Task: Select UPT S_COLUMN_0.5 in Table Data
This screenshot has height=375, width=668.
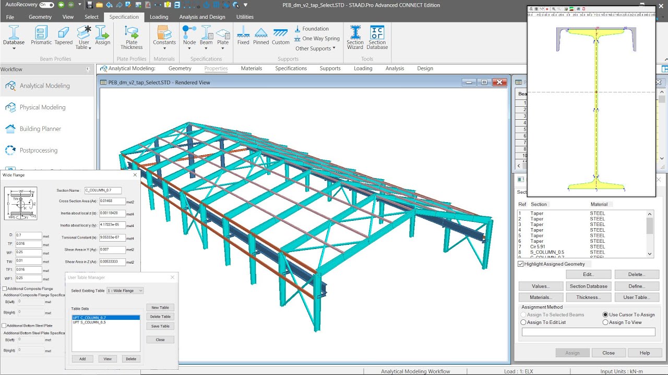Action: coord(106,322)
